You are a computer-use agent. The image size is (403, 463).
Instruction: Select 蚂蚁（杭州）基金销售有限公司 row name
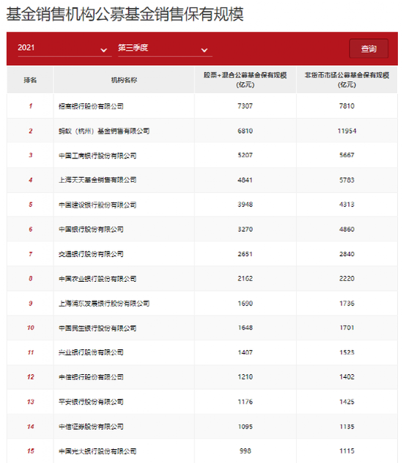104,131
